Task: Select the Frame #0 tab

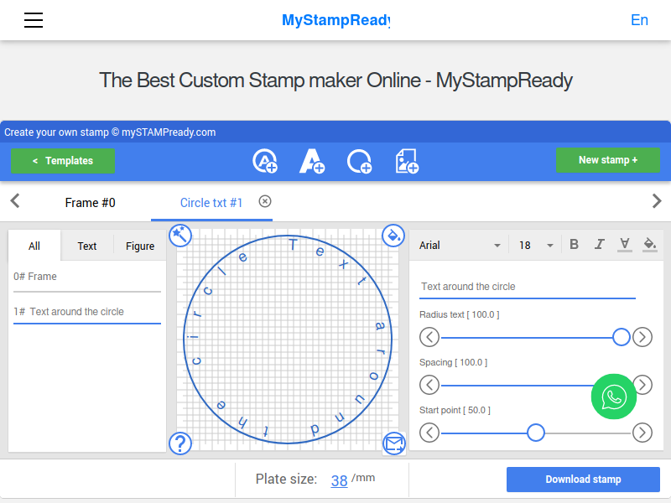Action: [90, 203]
